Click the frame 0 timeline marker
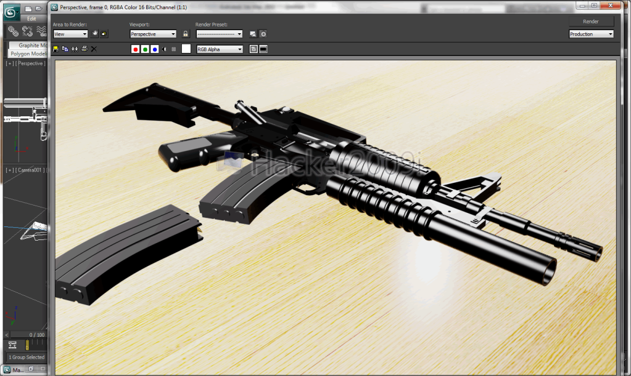 (x=27, y=345)
